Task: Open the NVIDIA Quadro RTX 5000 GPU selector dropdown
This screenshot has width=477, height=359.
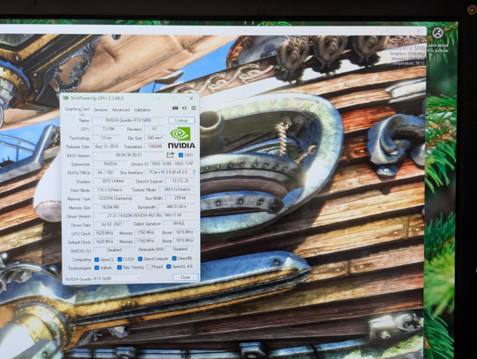Action: 103,278
